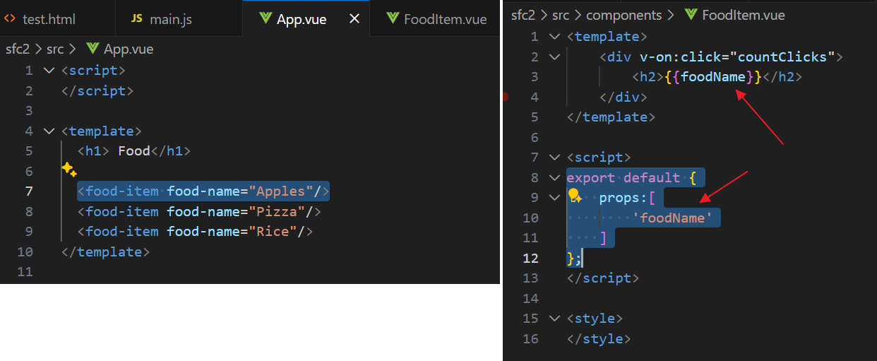The width and height of the screenshot is (877, 361).
Task: Click the Vue icon in App.vue breadcrumb
Action: [92, 49]
